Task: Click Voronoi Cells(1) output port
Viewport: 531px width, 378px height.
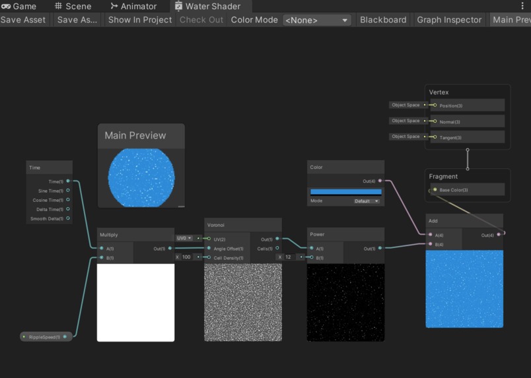Action: [x=277, y=248]
